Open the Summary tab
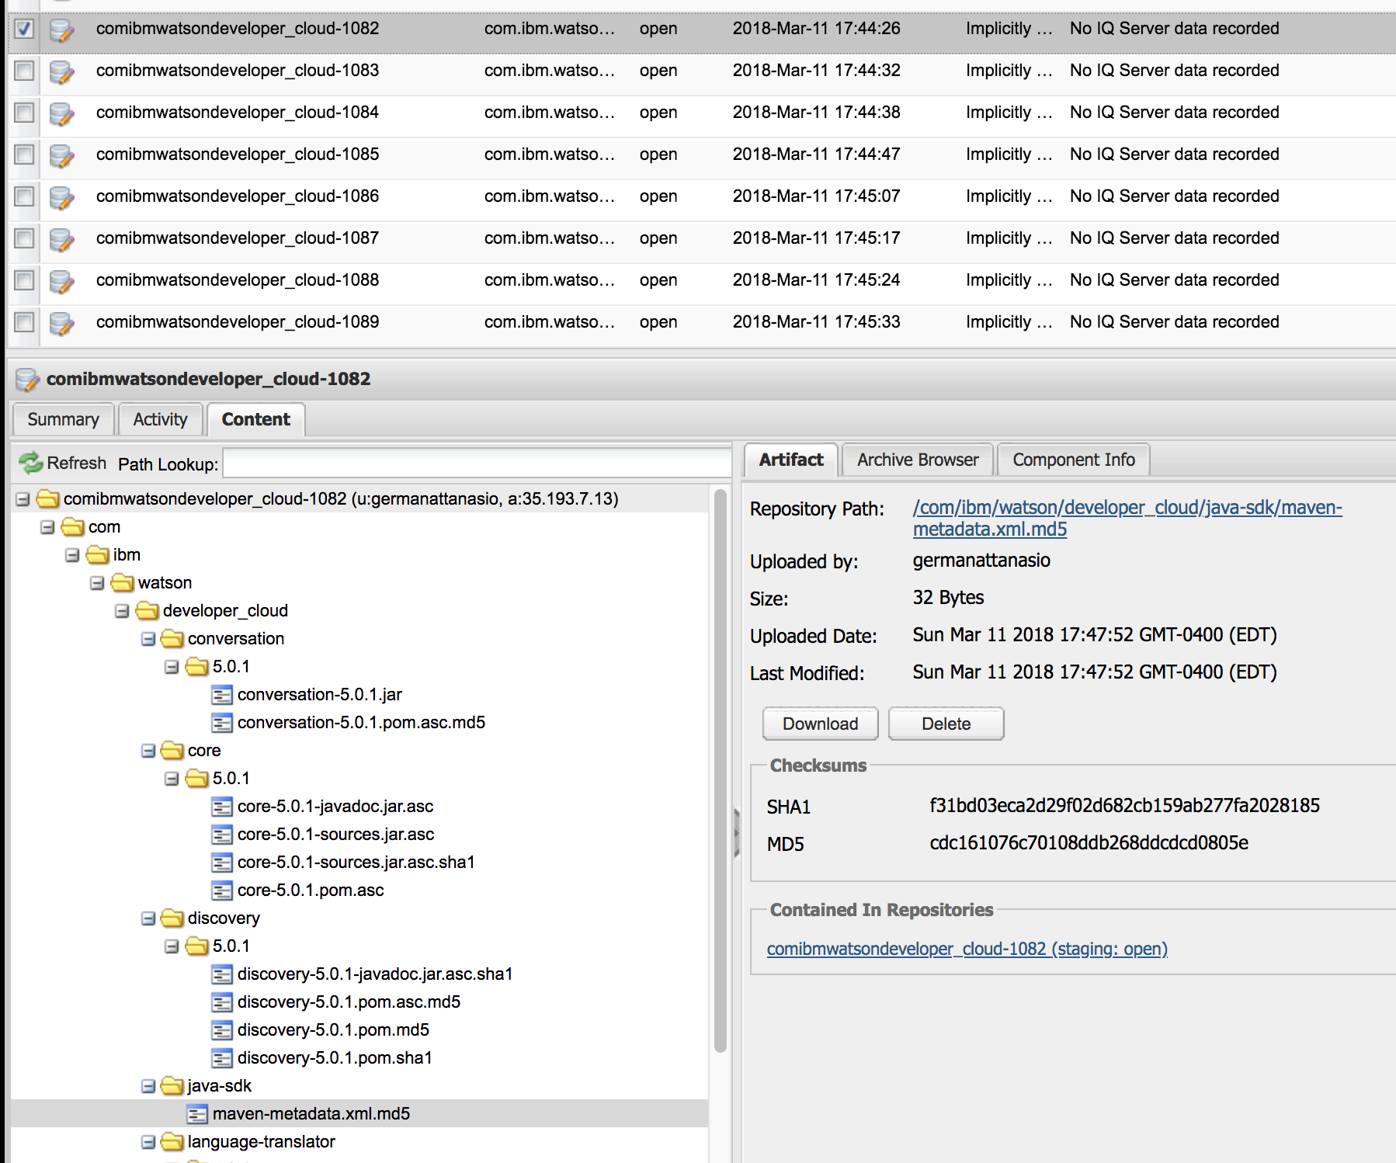The height and width of the screenshot is (1163, 1396). point(64,419)
